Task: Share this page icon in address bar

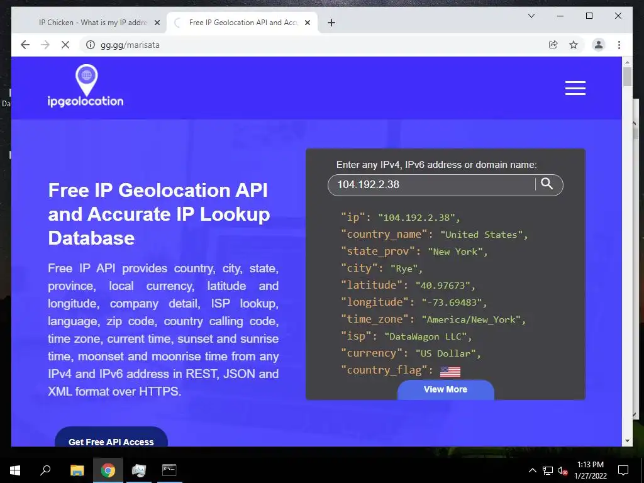Action: (553, 45)
